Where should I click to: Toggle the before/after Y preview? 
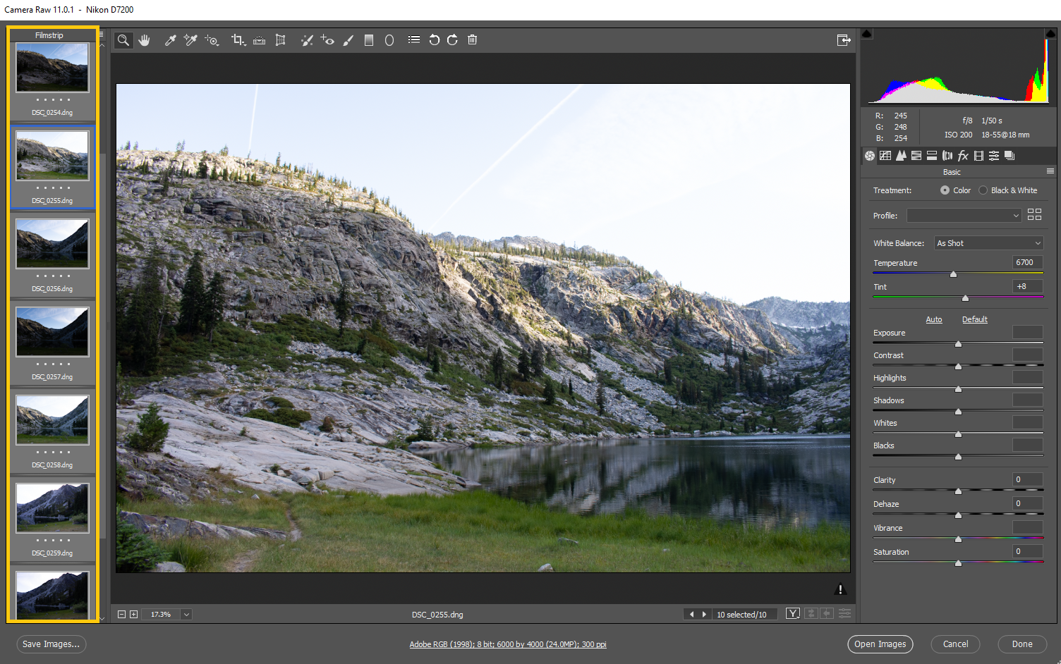[792, 613]
